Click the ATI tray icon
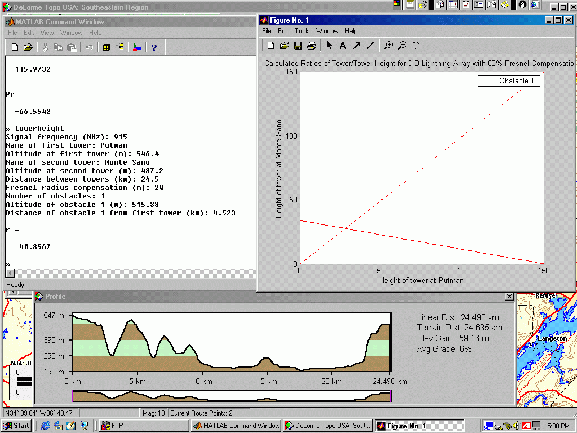The image size is (577, 433). click(527, 426)
